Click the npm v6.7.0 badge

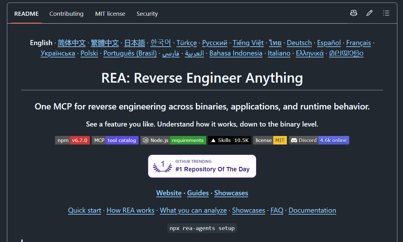(x=72, y=140)
